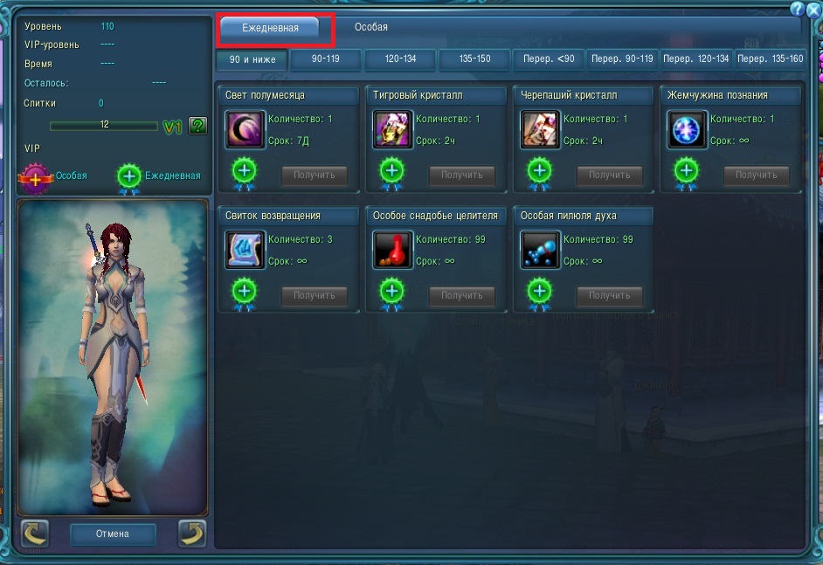Click the Отмена button
Viewport: 823px width, 565px height.
pyautogui.click(x=113, y=534)
